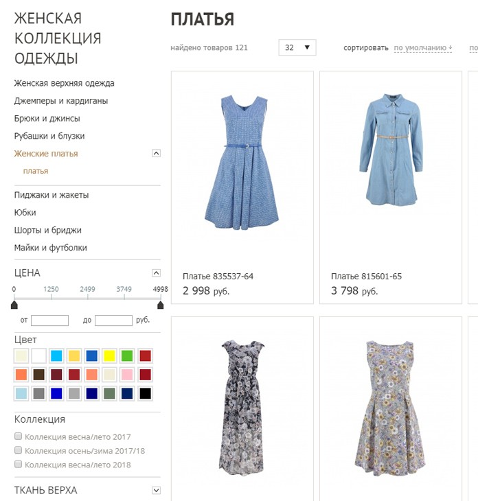This screenshot has width=478, height=501.
Task: Collapse the ЦЕНА filter section
Action: (156, 273)
